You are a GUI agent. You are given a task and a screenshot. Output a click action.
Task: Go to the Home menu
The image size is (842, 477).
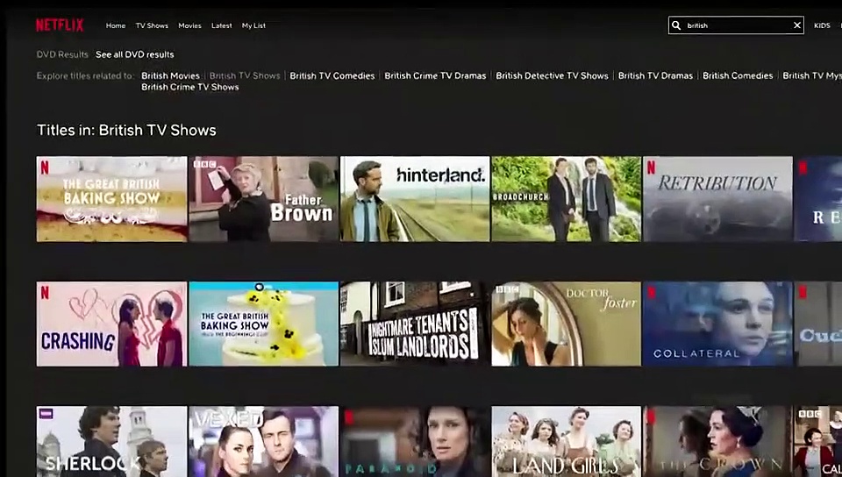116,25
